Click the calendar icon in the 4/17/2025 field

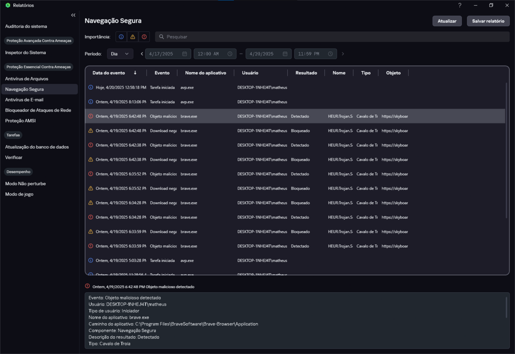pos(184,54)
